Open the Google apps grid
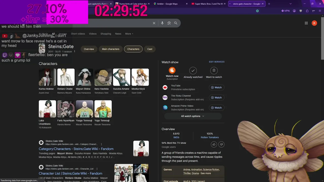The image size is (324, 182). 306,23
